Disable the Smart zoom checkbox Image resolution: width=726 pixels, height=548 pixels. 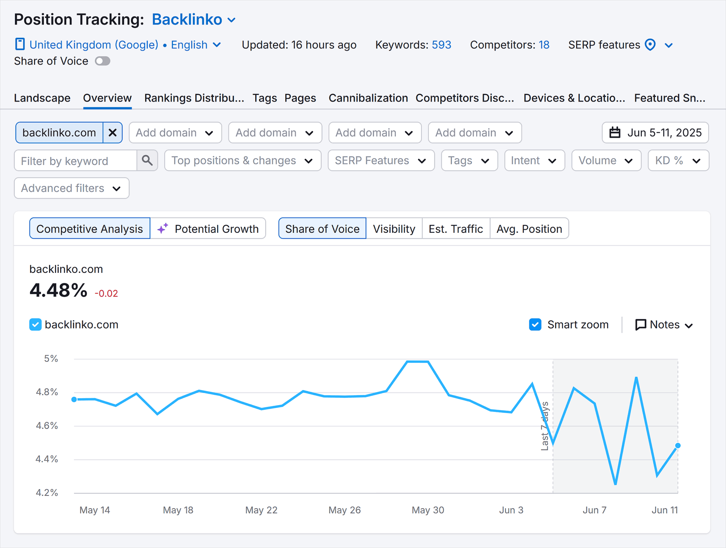click(x=535, y=325)
